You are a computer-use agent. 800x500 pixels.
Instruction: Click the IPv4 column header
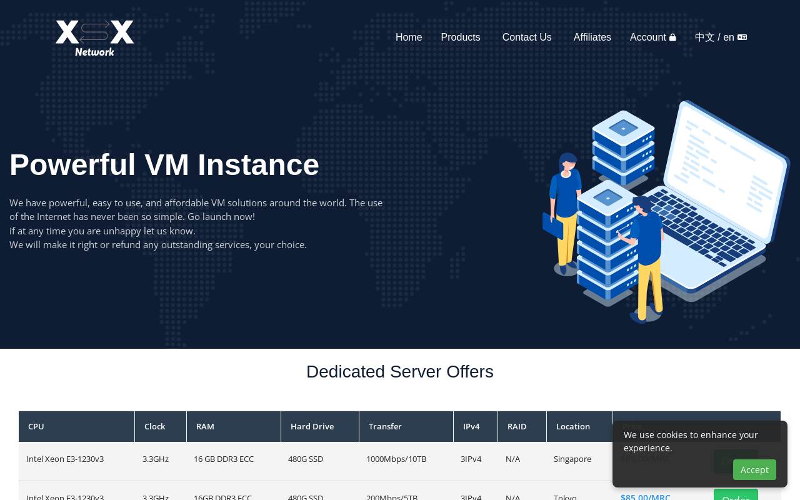476,426
